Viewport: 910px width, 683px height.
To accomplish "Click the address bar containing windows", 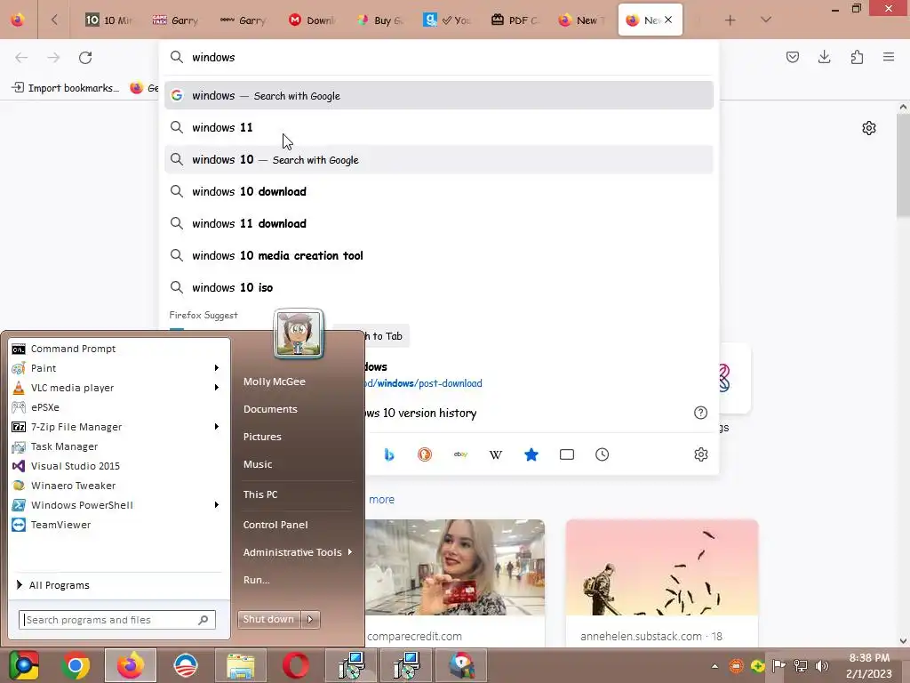I will click(x=439, y=57).
